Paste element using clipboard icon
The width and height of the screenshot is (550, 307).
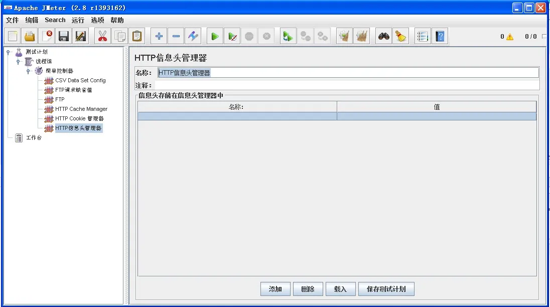click(x=137, y=36)
